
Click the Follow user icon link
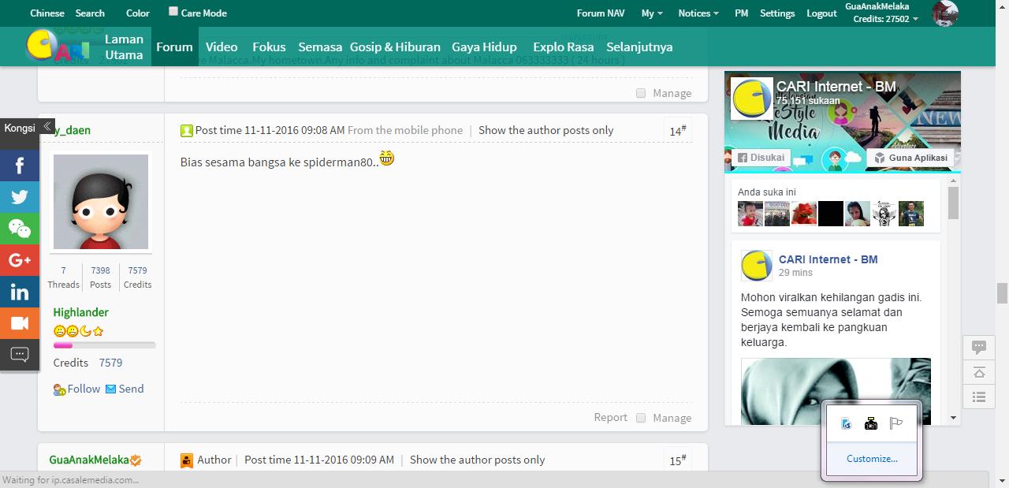point(76,389)
